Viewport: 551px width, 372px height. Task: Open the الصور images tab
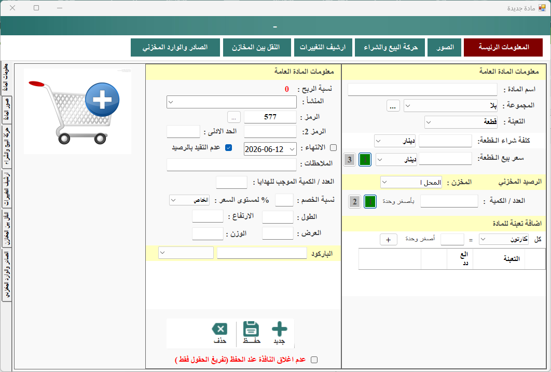[444, 47]
